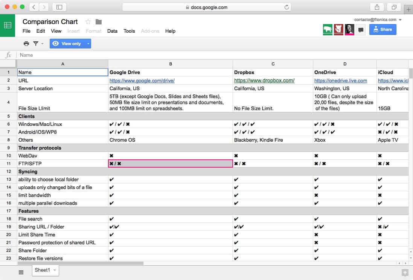This screenshot has height=280, width=413.
Task: Go back with the browser back arrow
Action: [34, 7]
